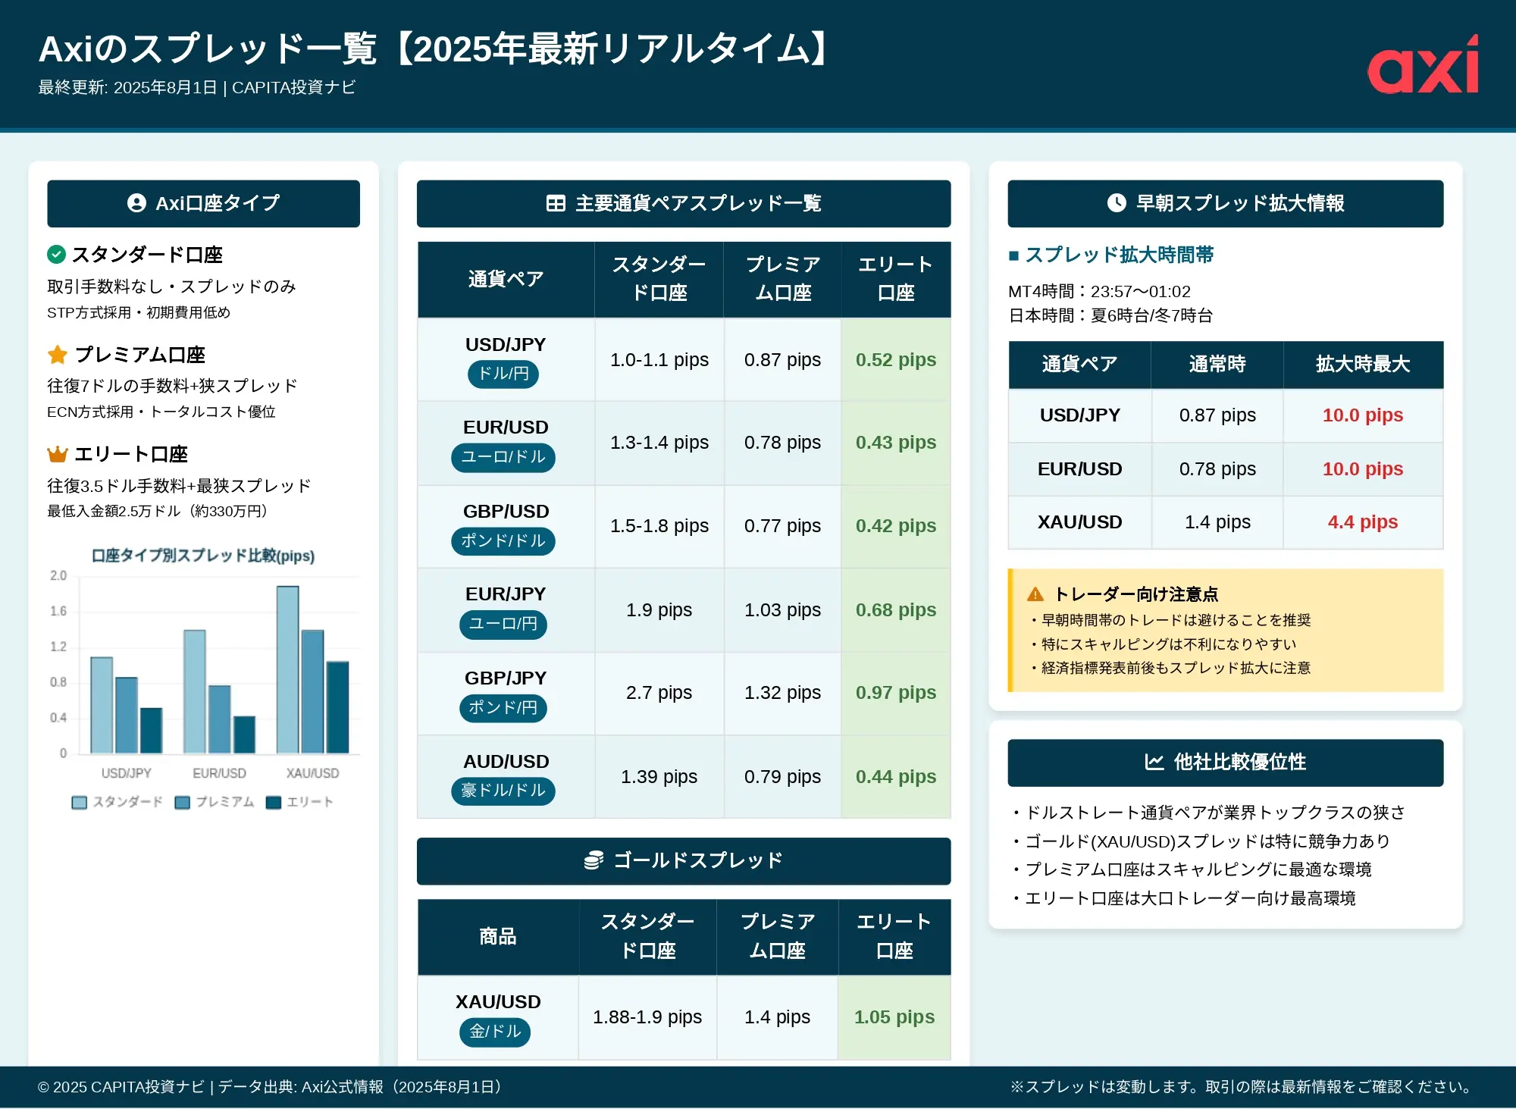Click the 1.0-1.1 pips standard cell
Viewport: 1516px width, 1109px height.
tap(659, 359)
